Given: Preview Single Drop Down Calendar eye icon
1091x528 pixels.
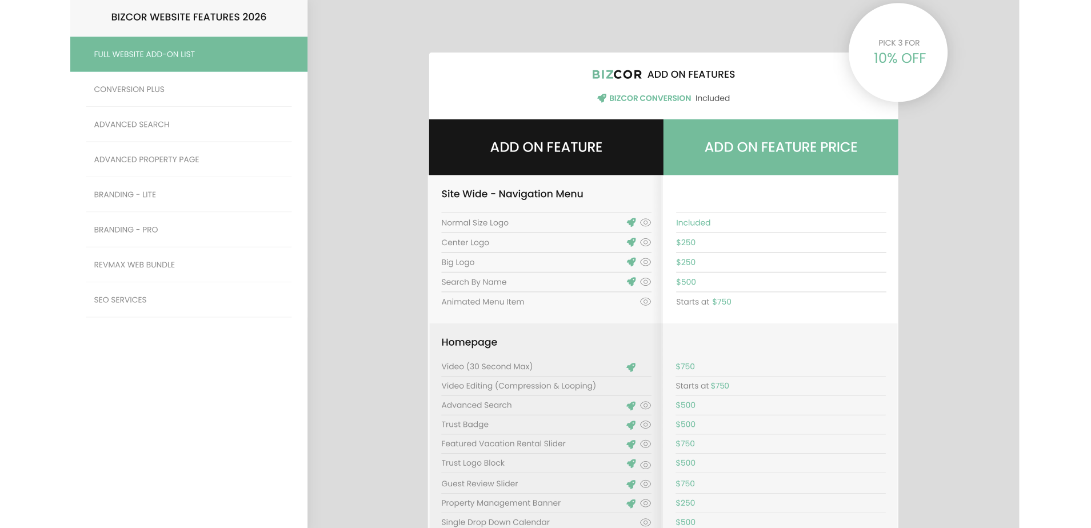Looking at the screenshot, I should pyautogui.click(x=646, y=522).
